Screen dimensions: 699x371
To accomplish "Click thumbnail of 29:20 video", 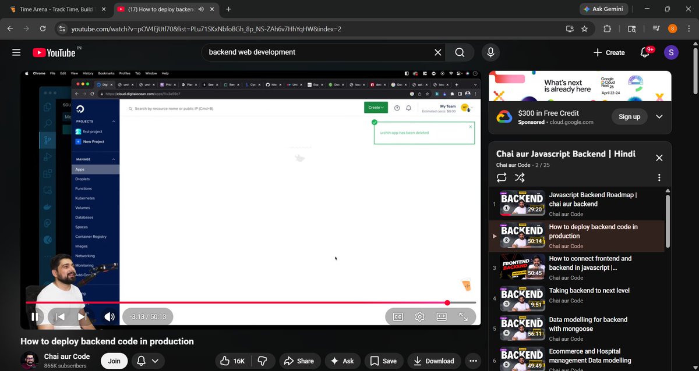I will [x=523, y=204].
